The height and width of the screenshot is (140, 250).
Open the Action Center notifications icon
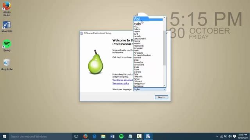pyautogui.click(x=234, y=136)
